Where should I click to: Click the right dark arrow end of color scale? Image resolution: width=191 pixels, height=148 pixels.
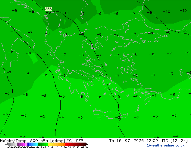click(87, 144)
